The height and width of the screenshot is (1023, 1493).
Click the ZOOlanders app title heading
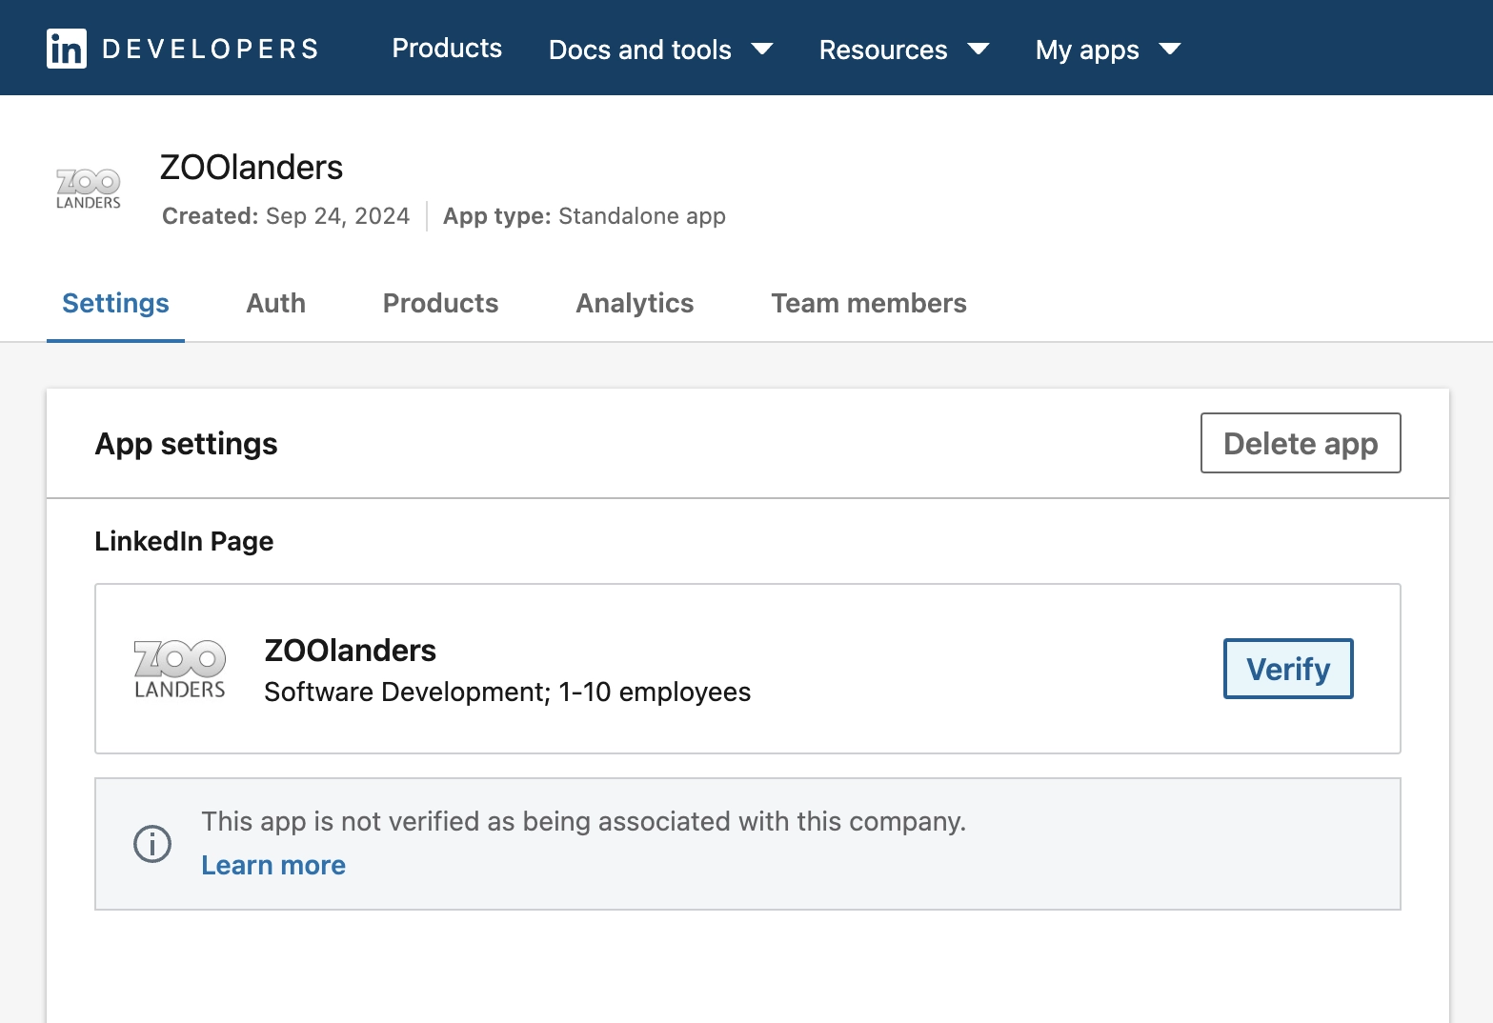(252, 168)
